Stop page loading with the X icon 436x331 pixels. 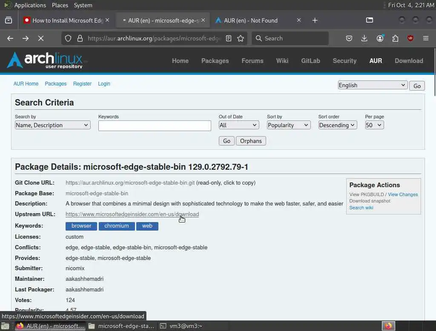point(41,38)
